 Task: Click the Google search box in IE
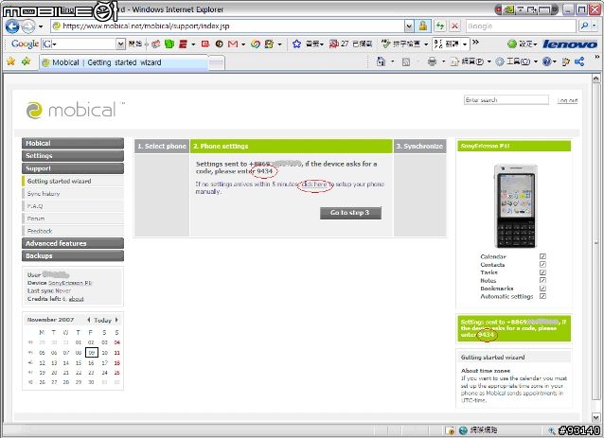coord(520,26)
